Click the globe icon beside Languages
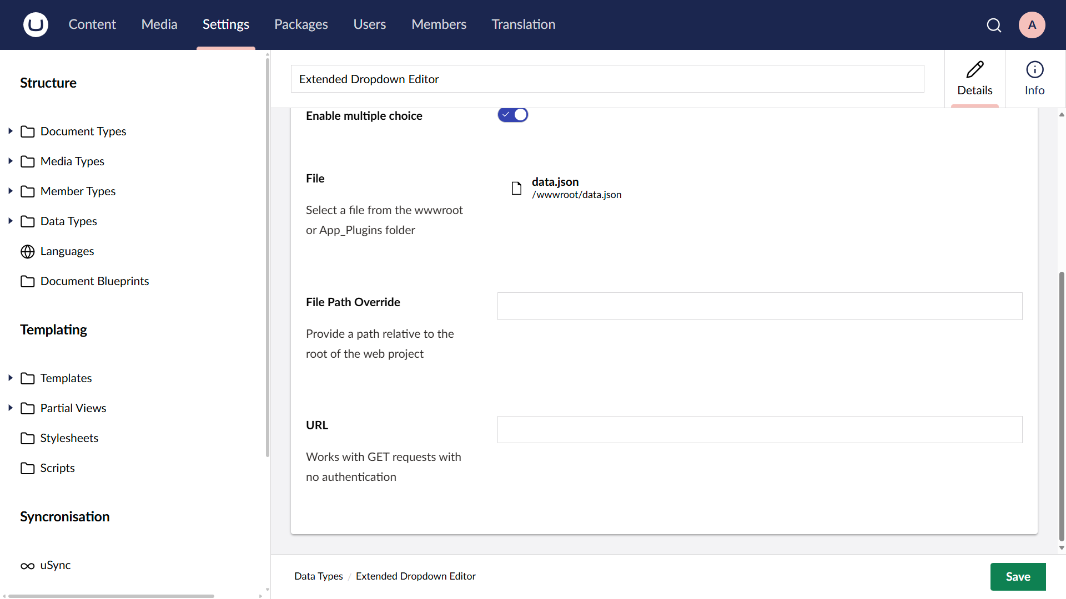This screenshot has width=1066, height=599. pyautogui.click(x=28, y=251)
